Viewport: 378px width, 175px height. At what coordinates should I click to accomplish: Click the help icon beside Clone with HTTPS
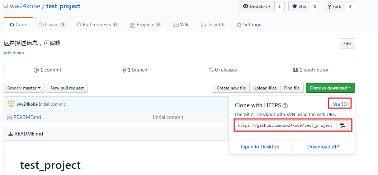coord(285,106)
